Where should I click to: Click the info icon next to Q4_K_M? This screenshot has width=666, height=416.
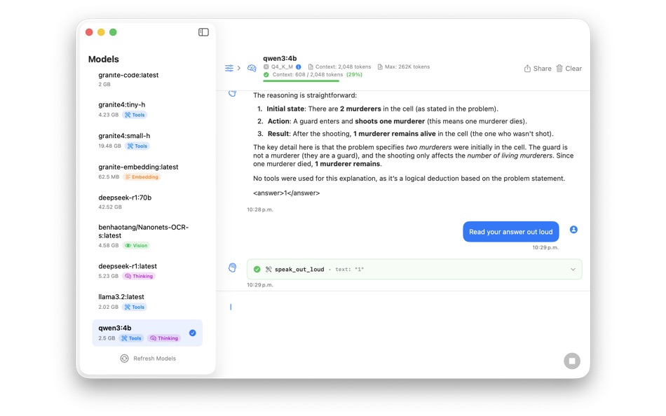[298, 67]
